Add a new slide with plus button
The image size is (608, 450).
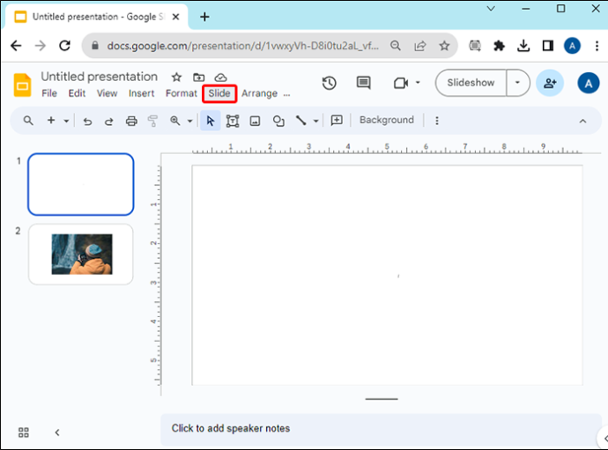click(51, 121)
